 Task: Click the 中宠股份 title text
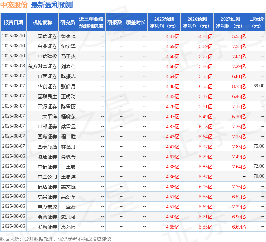click(x=14, y=5)
